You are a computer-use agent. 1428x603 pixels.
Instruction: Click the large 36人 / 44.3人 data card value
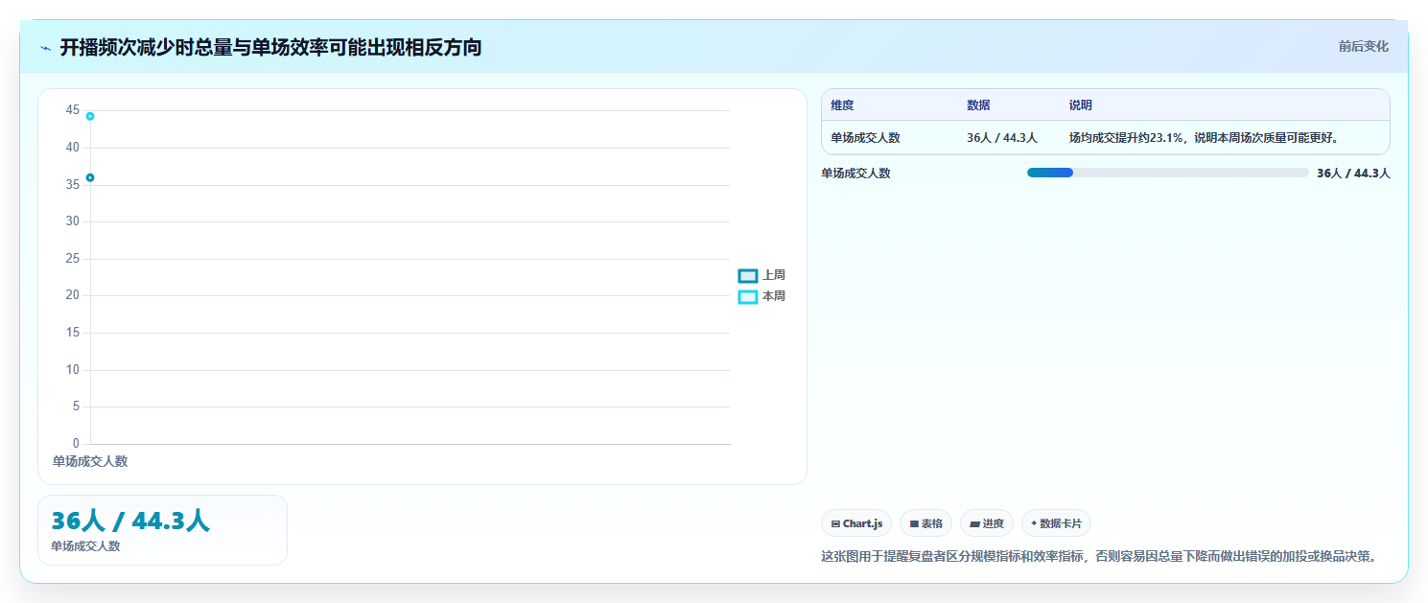click(129, 521)
